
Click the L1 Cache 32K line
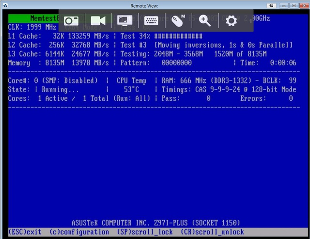(x=59, y=36)
